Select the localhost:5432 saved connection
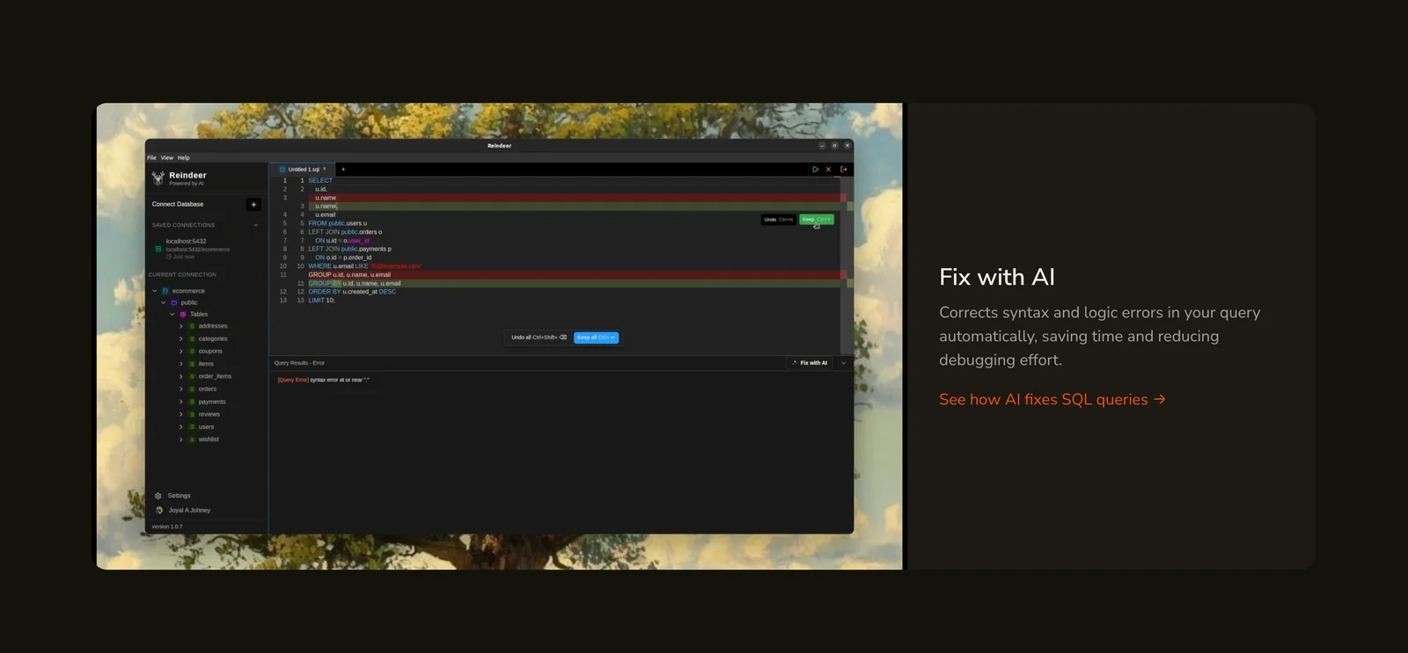Screen dimensions: 1408x653 click(x=187, y=242)
